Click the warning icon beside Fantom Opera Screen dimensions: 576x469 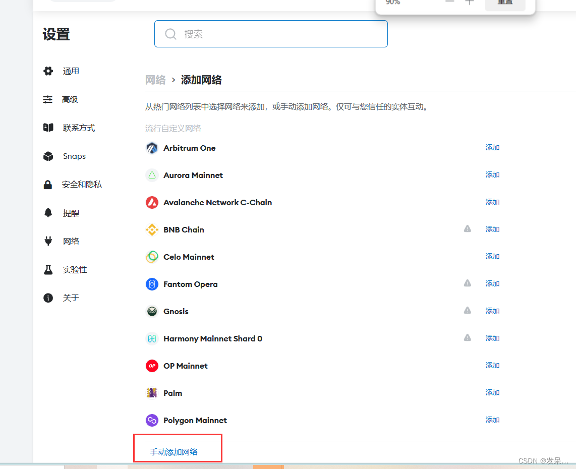[467, 283]
